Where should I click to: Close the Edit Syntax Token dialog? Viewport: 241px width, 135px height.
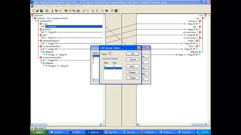pyautogui.click(x=139, y=48)
